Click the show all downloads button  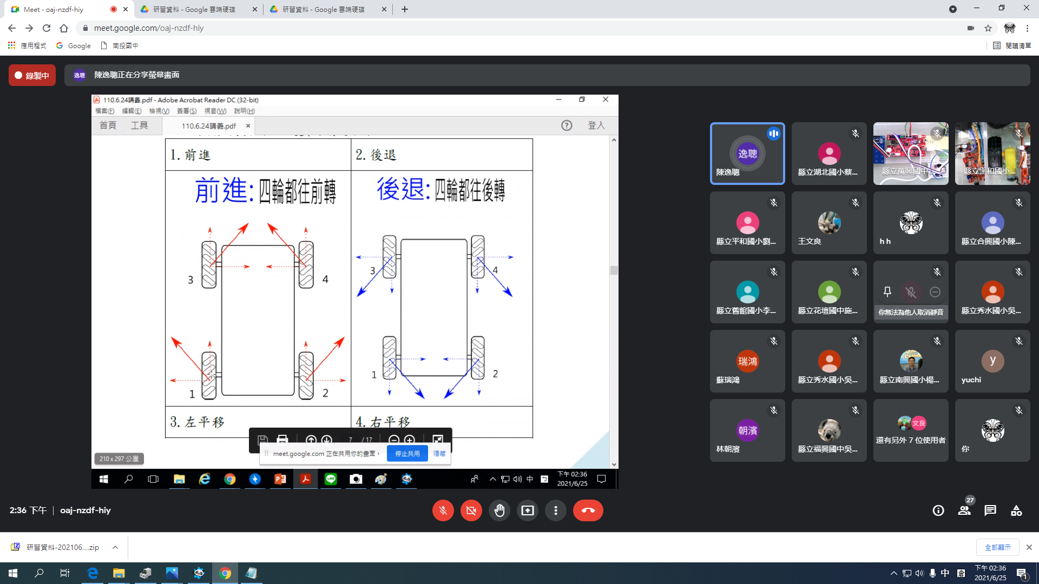(997, 547)
